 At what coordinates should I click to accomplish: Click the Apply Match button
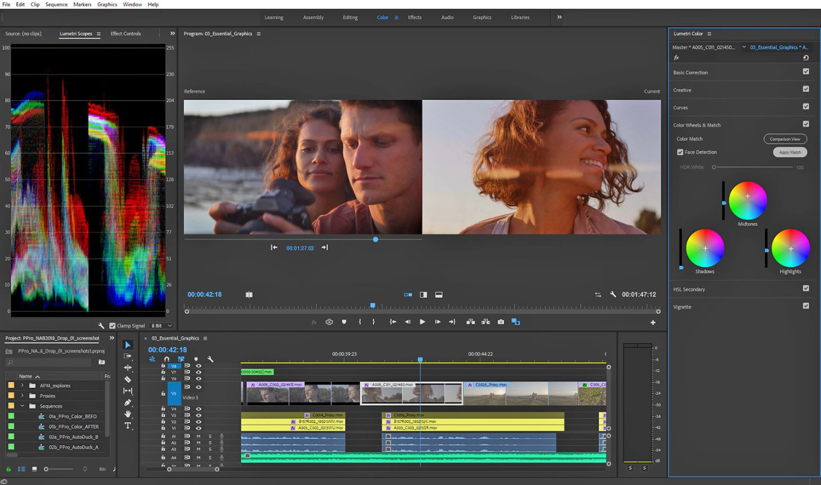[789, 152]
